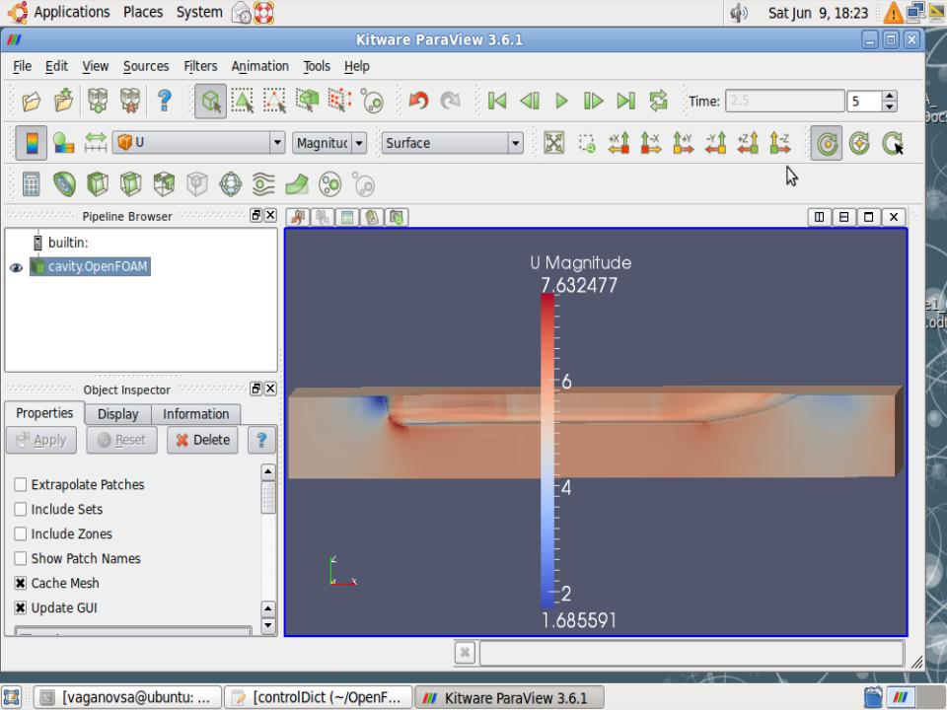Enable Extrapolate Patches checkbox
947x710 pixels.
(21, 484)
